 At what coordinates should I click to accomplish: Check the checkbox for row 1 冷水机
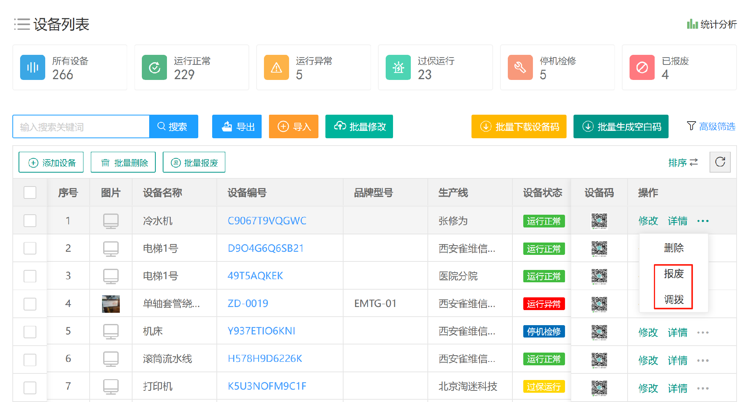30,221
